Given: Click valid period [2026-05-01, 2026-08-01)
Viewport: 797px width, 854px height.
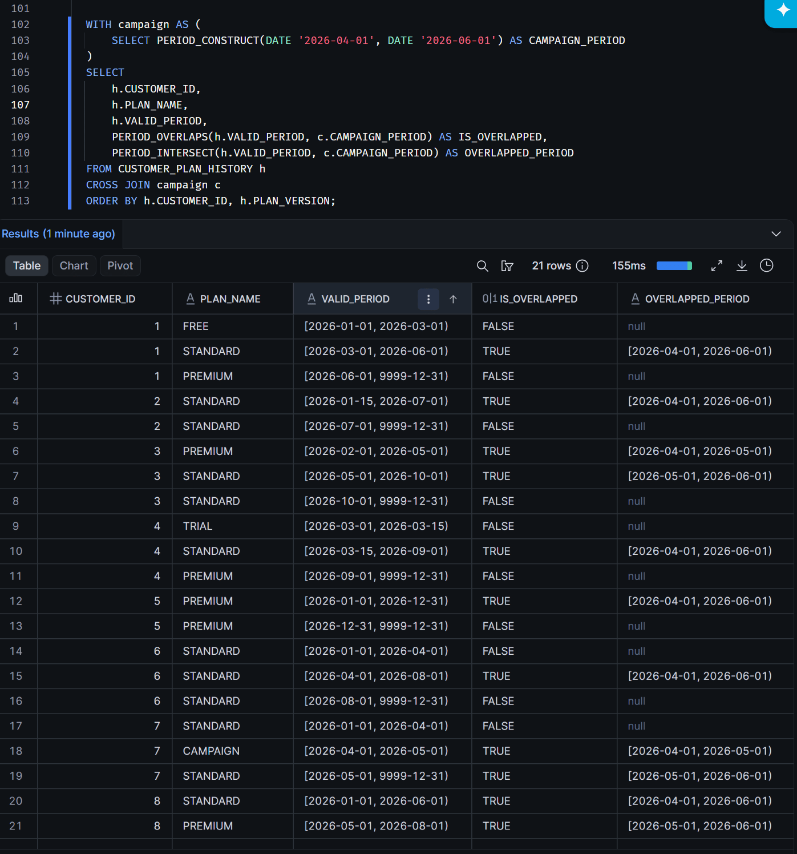Looking at the screenshot, I should click(377, 826).
